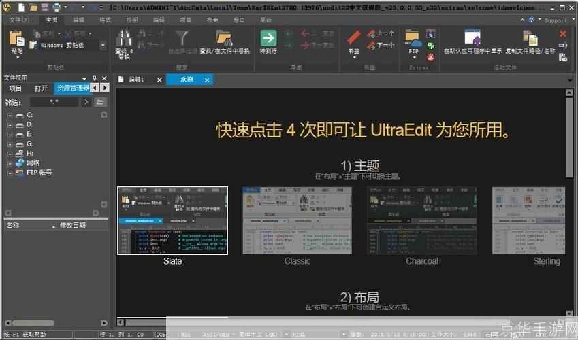Click the green UltraCompare icon in the Extras group
Screen dimensions: 578x340
(x=430, y=46)
